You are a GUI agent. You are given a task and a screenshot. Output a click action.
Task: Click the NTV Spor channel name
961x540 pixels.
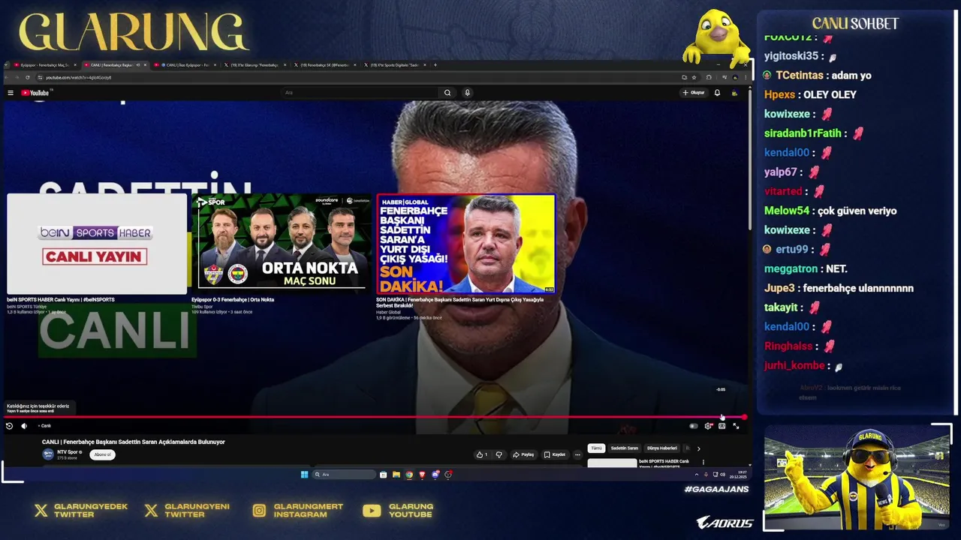(x=68, y=452)
